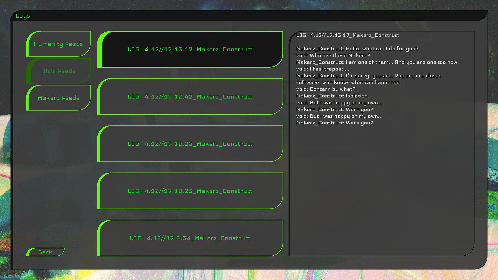498x280 pixels.
Task: Click the last 'Were you?' line
Action: [335, 123]
